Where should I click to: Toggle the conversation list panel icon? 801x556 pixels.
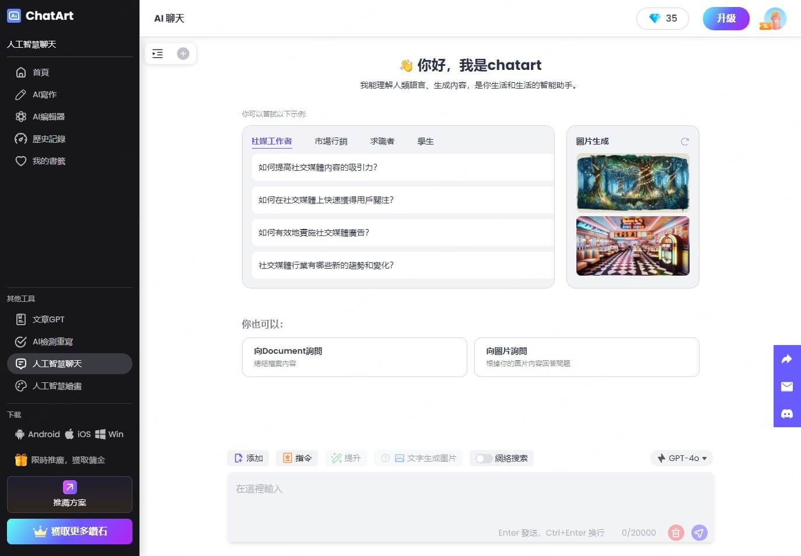(158, 54)
